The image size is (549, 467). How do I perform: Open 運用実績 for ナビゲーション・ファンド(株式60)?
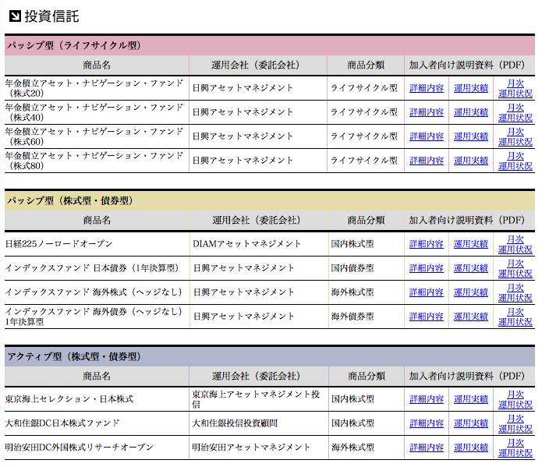tap(471, 136)
